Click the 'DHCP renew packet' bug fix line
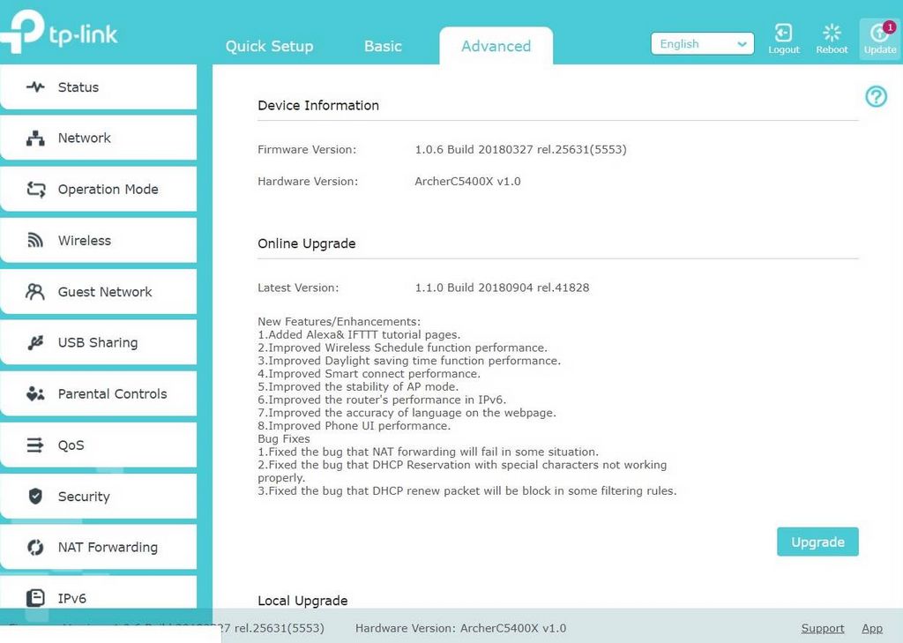 click(467, 491)
